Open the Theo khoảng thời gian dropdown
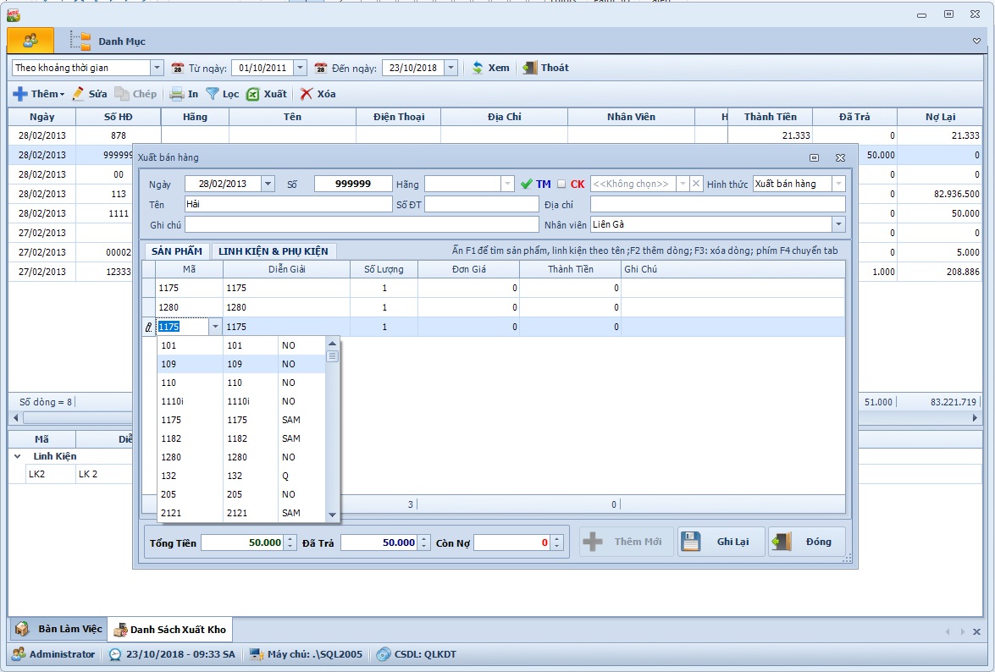 coord(157,68)
